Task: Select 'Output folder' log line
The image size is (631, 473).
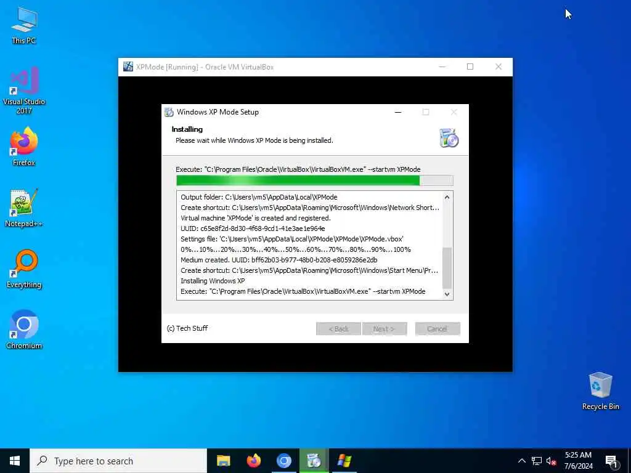Action: [x=259, y=197]
